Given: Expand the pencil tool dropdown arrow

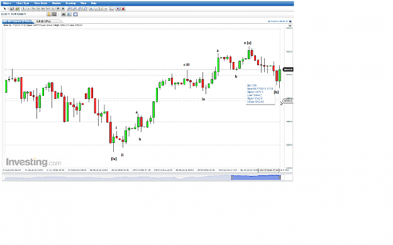Looking at the screenshot, I should (x=106, y=9).
